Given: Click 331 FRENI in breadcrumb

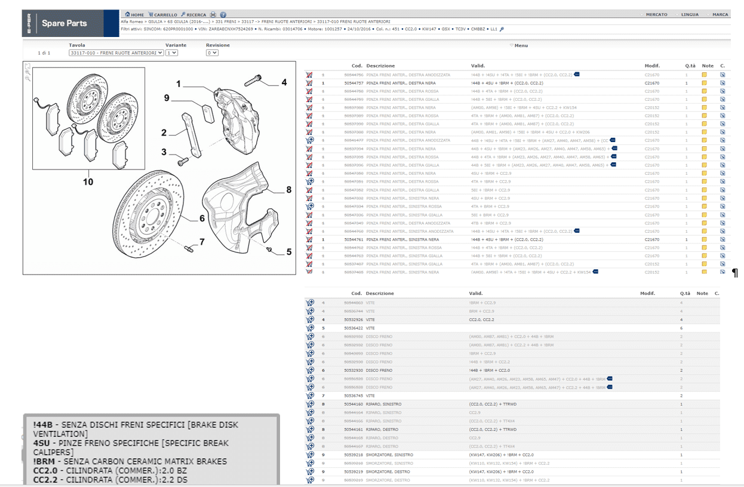Looking at the screenshot, I should pos(225,21).
